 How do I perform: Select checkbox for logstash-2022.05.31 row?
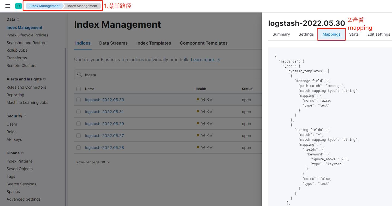79,112
